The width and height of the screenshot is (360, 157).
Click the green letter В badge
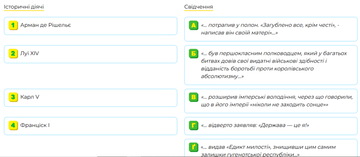pos(193,97)
